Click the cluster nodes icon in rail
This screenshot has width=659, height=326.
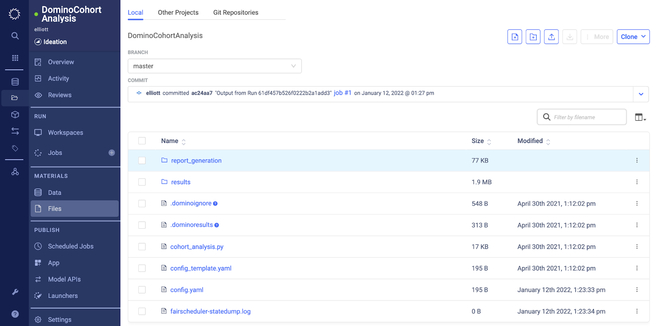pyautogui.click(x=15, y=171)
